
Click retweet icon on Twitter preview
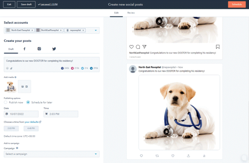[157, 156]
